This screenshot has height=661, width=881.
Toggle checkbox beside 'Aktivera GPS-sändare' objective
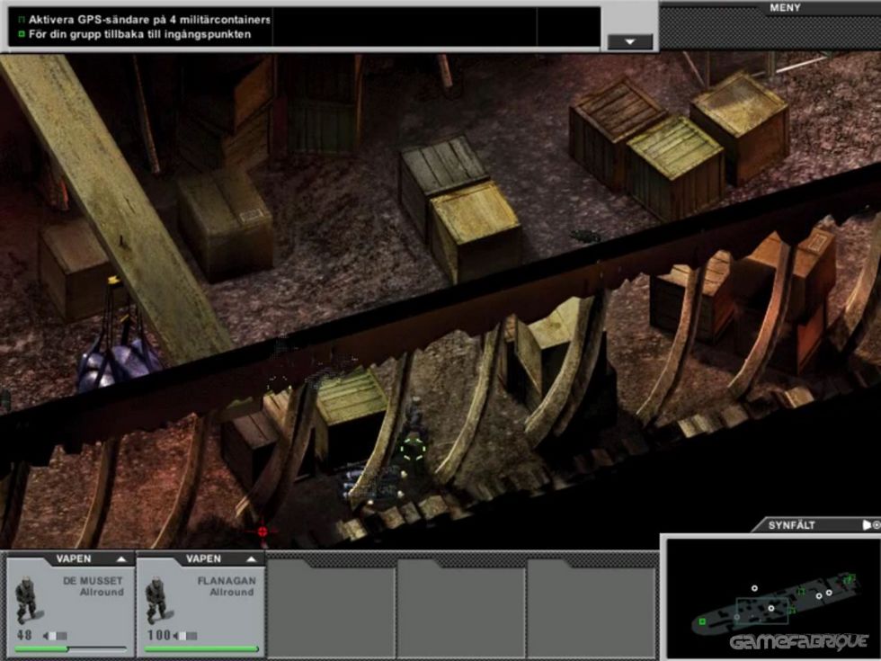(22, 20)
